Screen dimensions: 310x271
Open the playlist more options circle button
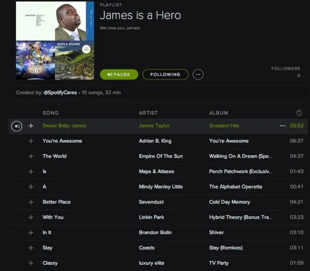pos(198,75)
